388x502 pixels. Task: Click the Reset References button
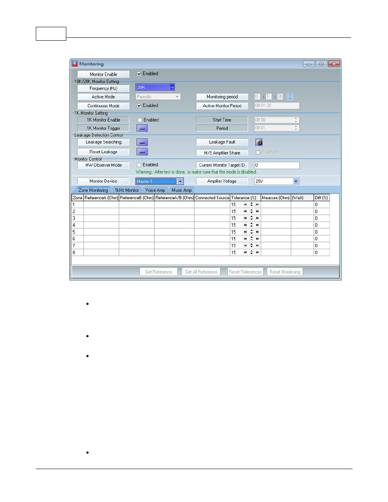point(245,272)
